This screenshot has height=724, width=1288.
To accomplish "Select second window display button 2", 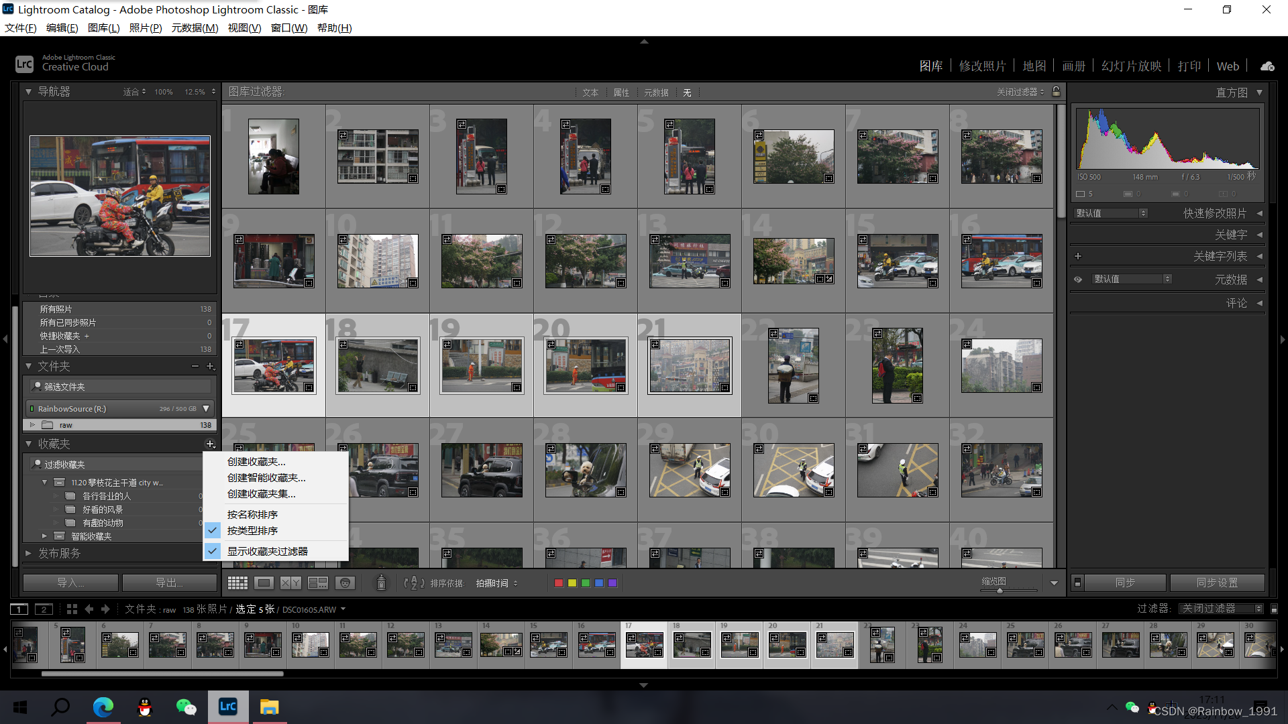I will tap(44, 609).
